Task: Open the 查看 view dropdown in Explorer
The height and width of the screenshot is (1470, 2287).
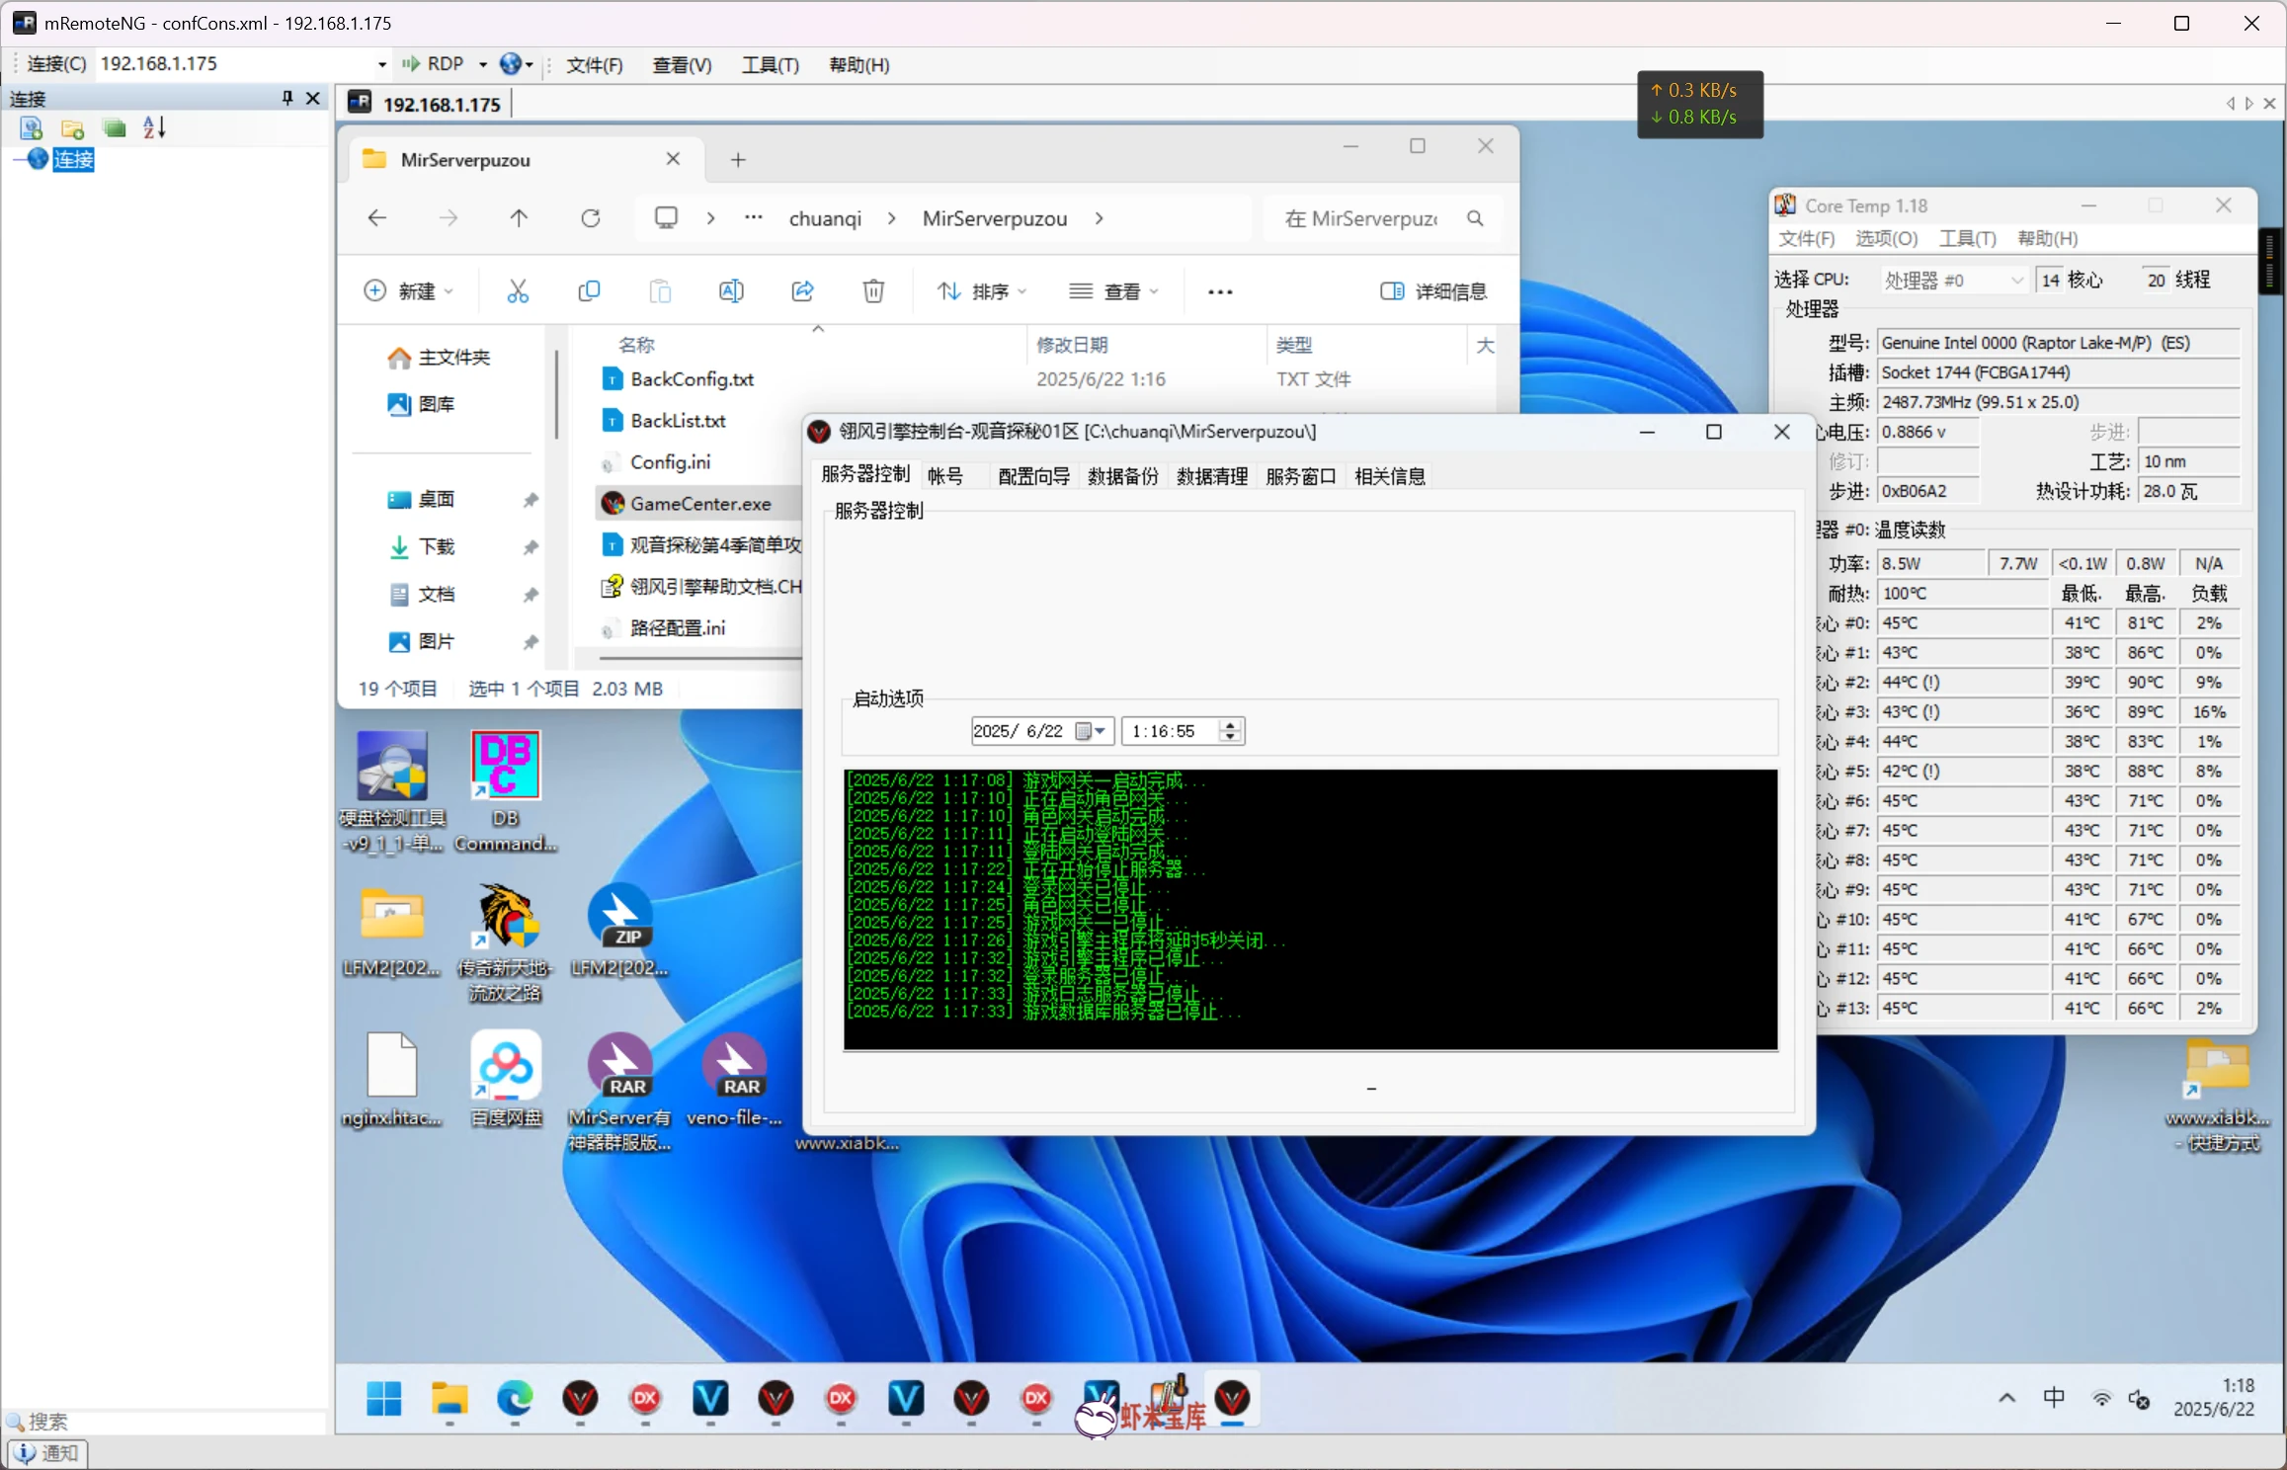Action: [1113, 291]
